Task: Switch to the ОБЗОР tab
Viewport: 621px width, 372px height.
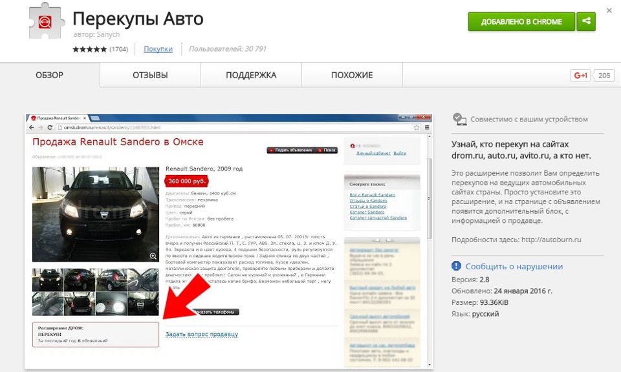Action: pyautogui.click(x=50, y=75)
